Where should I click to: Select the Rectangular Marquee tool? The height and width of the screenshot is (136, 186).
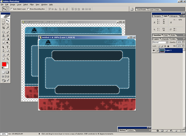3,20
